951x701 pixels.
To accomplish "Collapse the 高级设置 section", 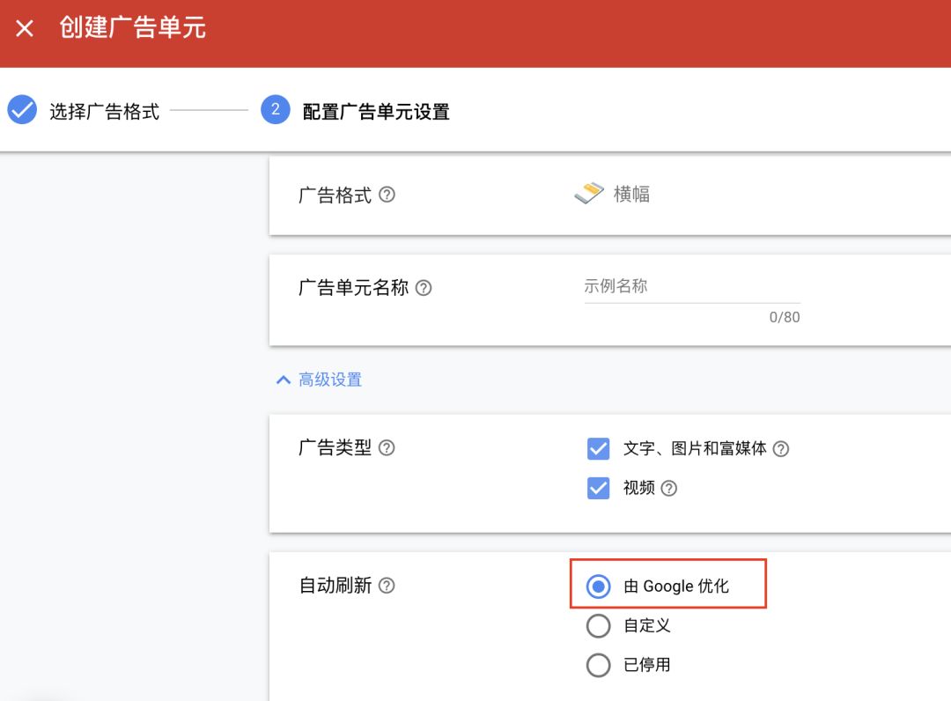I will click(329, 380).
